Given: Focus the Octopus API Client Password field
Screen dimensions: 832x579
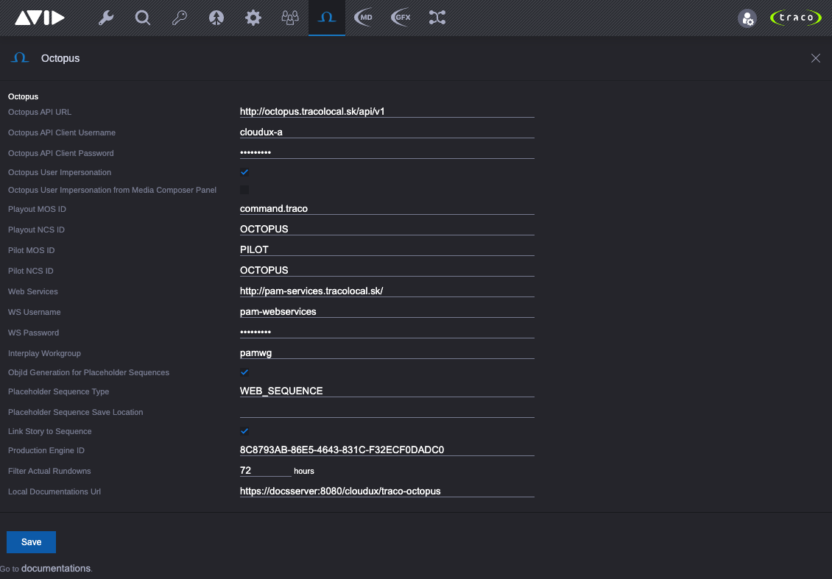Looking at the screenshot, I should (387, 153).
